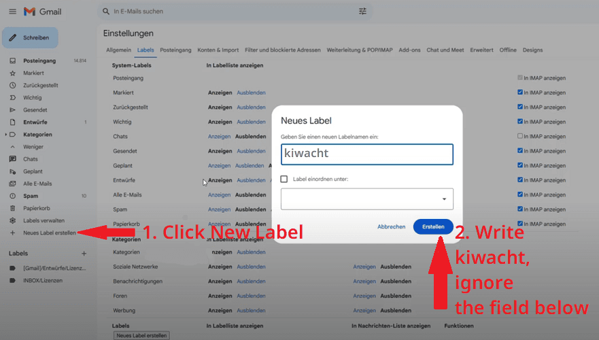
Task: Toggle IMAP checkbox for Markiert row
Action: (x=520, y=92)
